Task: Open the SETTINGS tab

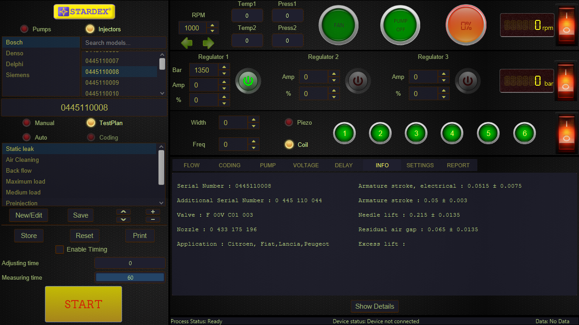Action: (420, 165)
